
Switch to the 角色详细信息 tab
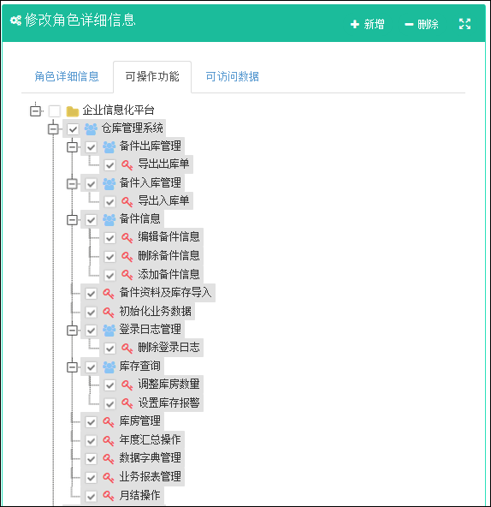tap(67, 76)
